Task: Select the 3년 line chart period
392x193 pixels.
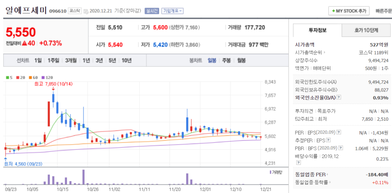Action: pyautogui.click(x=99, y=60)
